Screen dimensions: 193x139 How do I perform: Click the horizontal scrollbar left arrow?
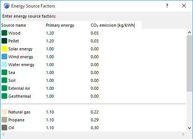[3, 134]
